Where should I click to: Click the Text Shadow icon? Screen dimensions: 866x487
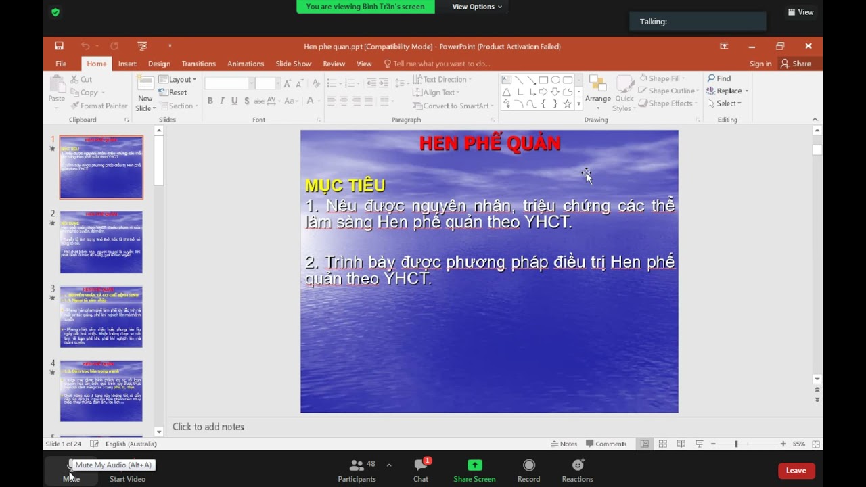point(247,101)
